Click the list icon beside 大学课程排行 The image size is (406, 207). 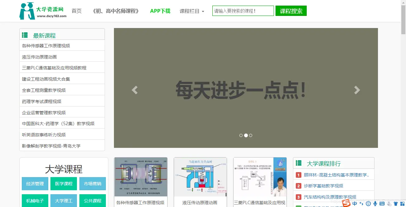298,163
